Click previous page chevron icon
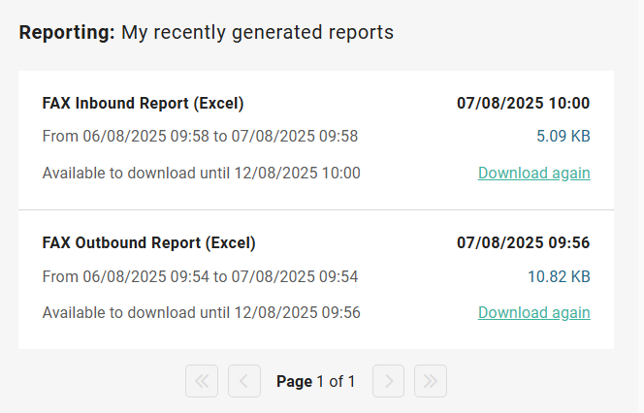Image resolution: width=644 pixels, height=413 pixels. pos(244,381)
